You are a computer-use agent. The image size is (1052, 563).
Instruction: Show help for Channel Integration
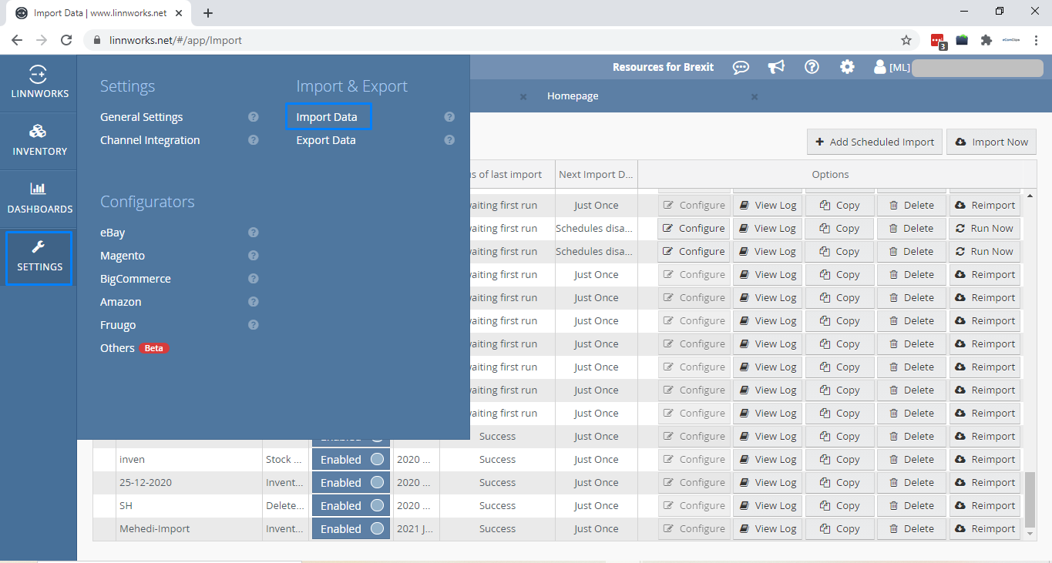point(253,140)
